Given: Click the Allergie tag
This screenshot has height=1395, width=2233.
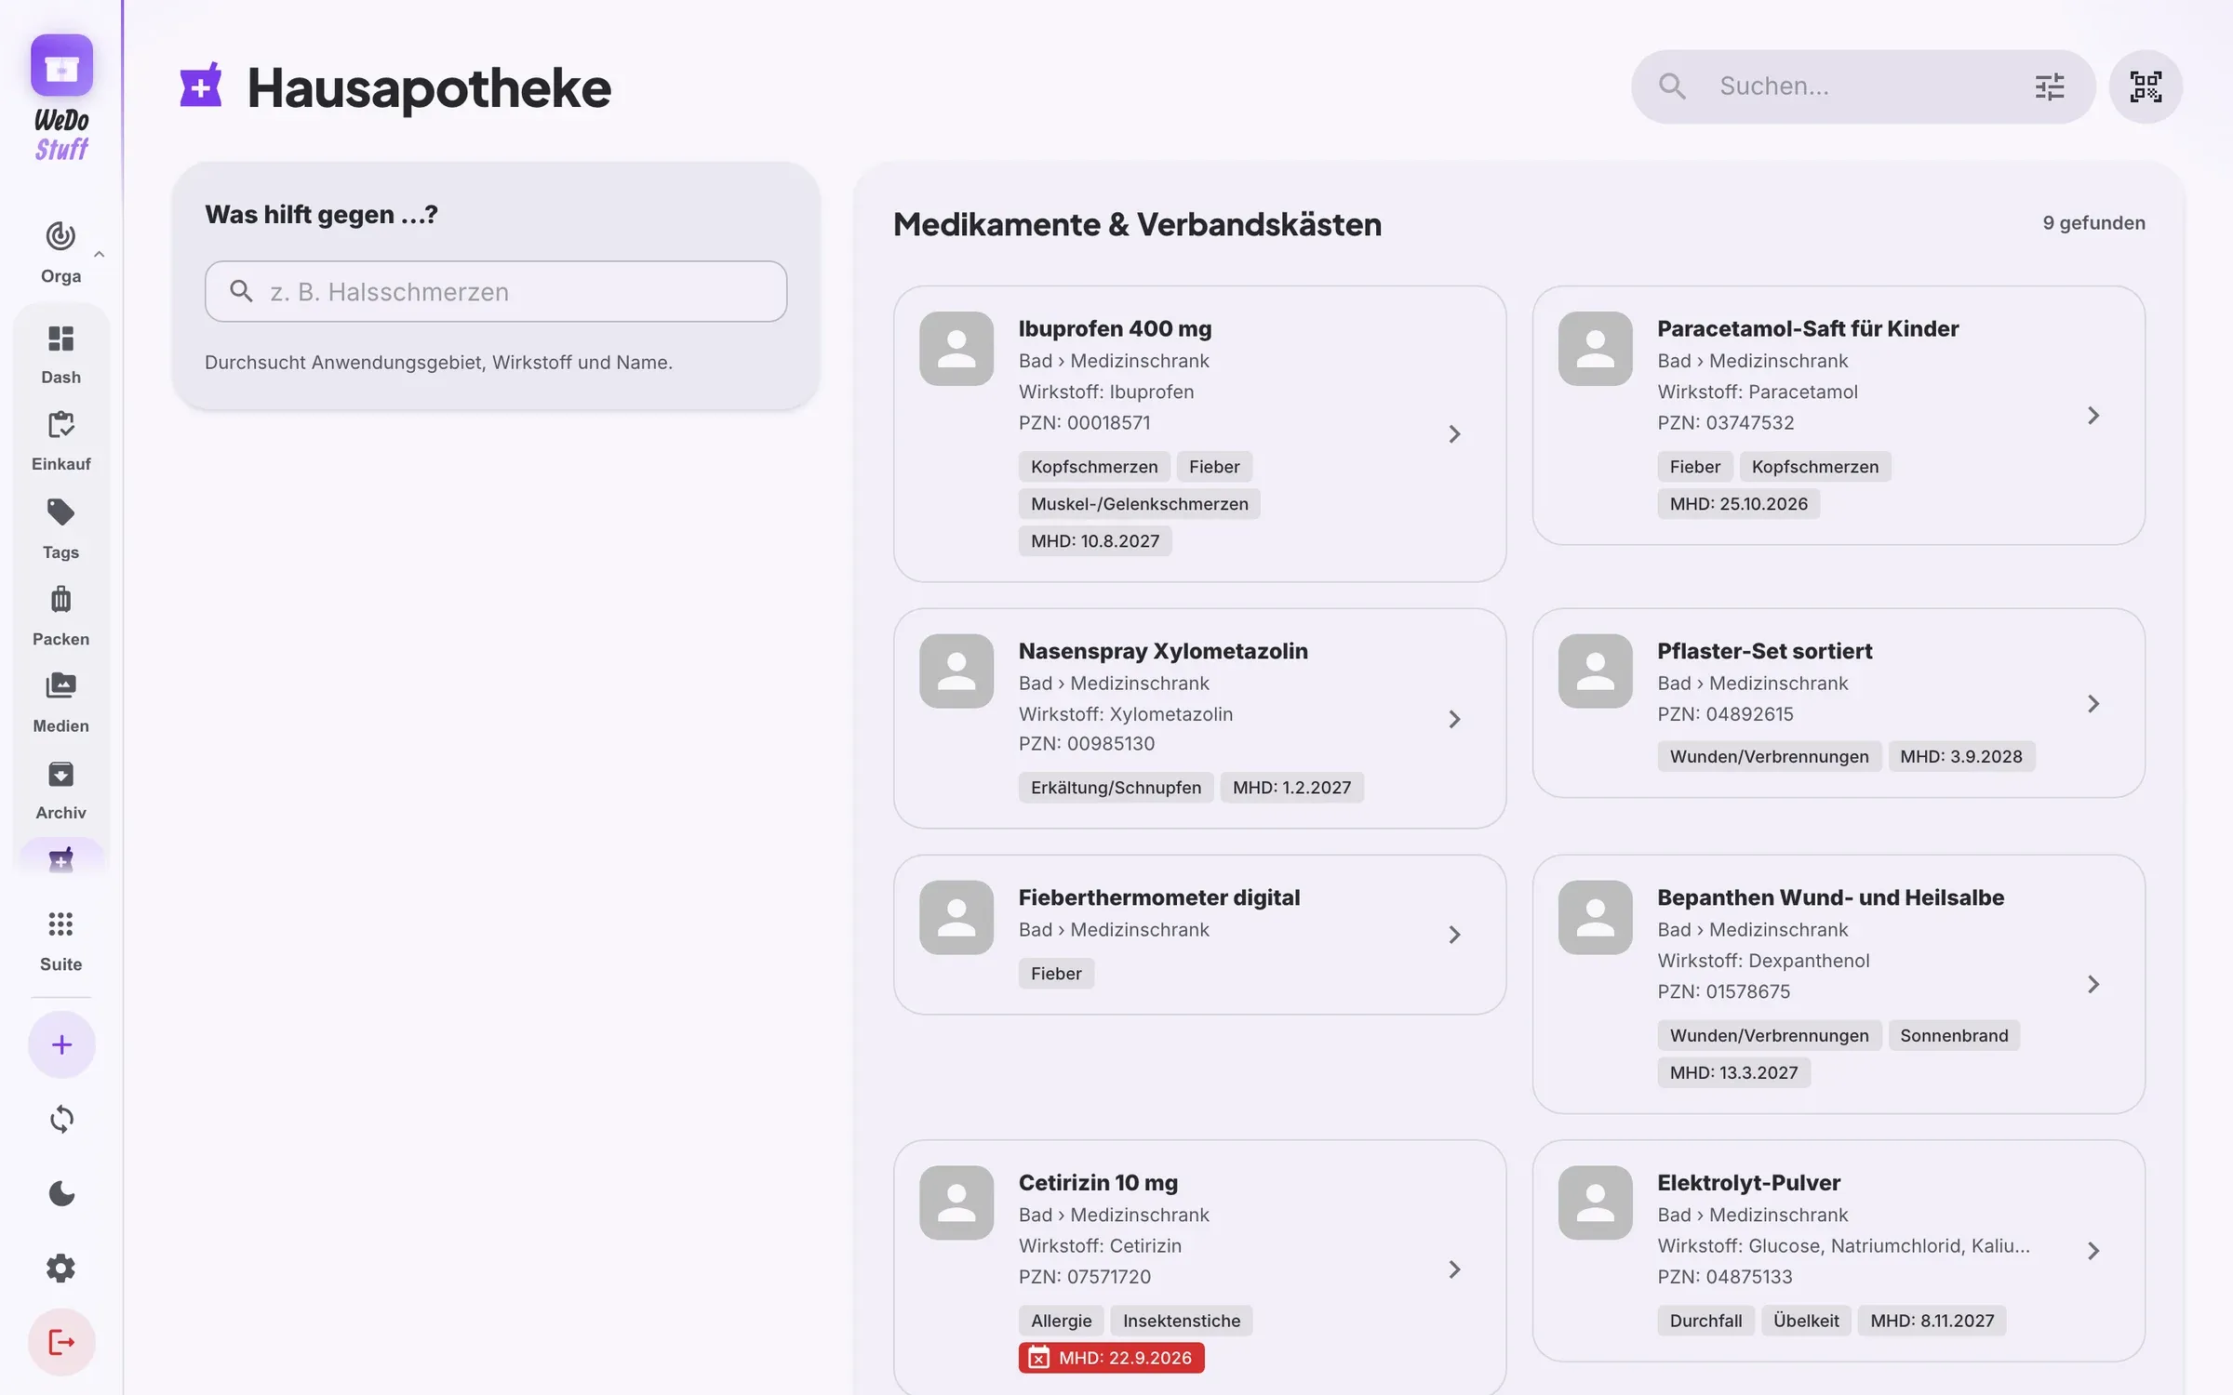Looking at the screenshot, I should pyautogui.click(x=1061, y=1321).
